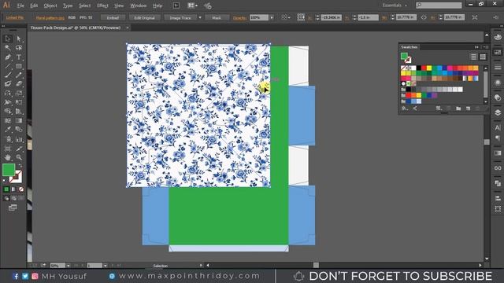Open the Essentials workspace switcher

[x=394, y=6]
